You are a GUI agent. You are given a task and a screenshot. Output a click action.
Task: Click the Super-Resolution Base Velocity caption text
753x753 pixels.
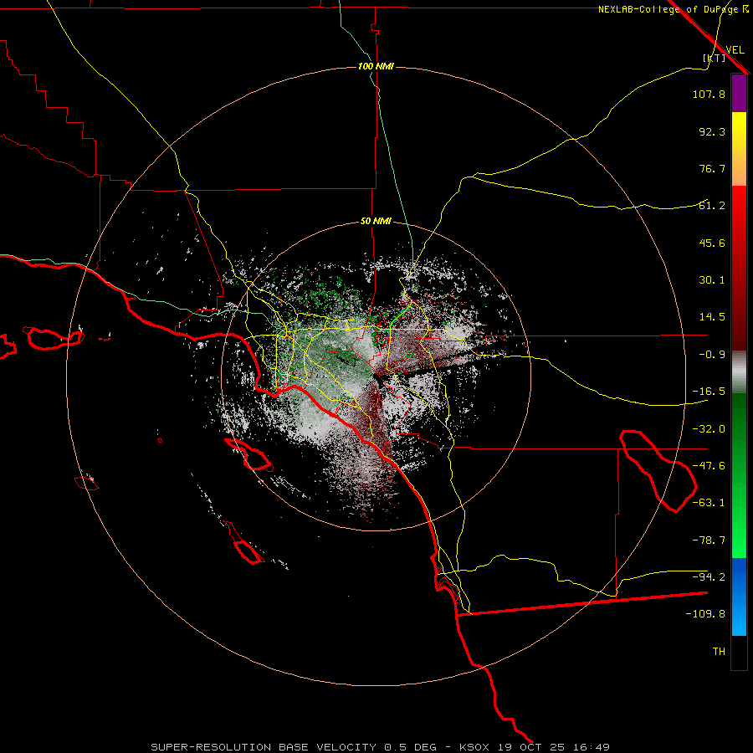(x=294, y=747)
